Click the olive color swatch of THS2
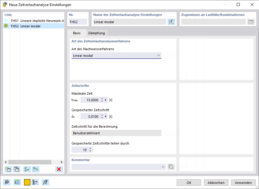 coord(6,26)
